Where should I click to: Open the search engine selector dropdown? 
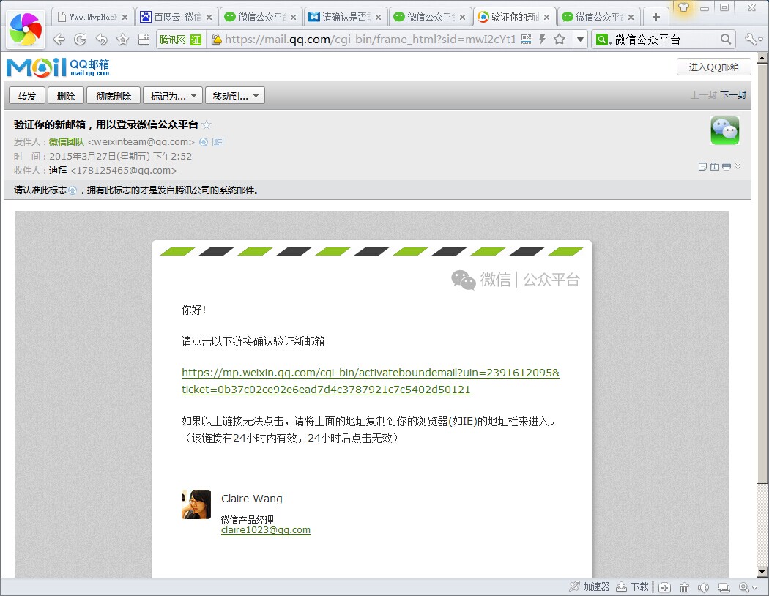(x=603, y=40)
